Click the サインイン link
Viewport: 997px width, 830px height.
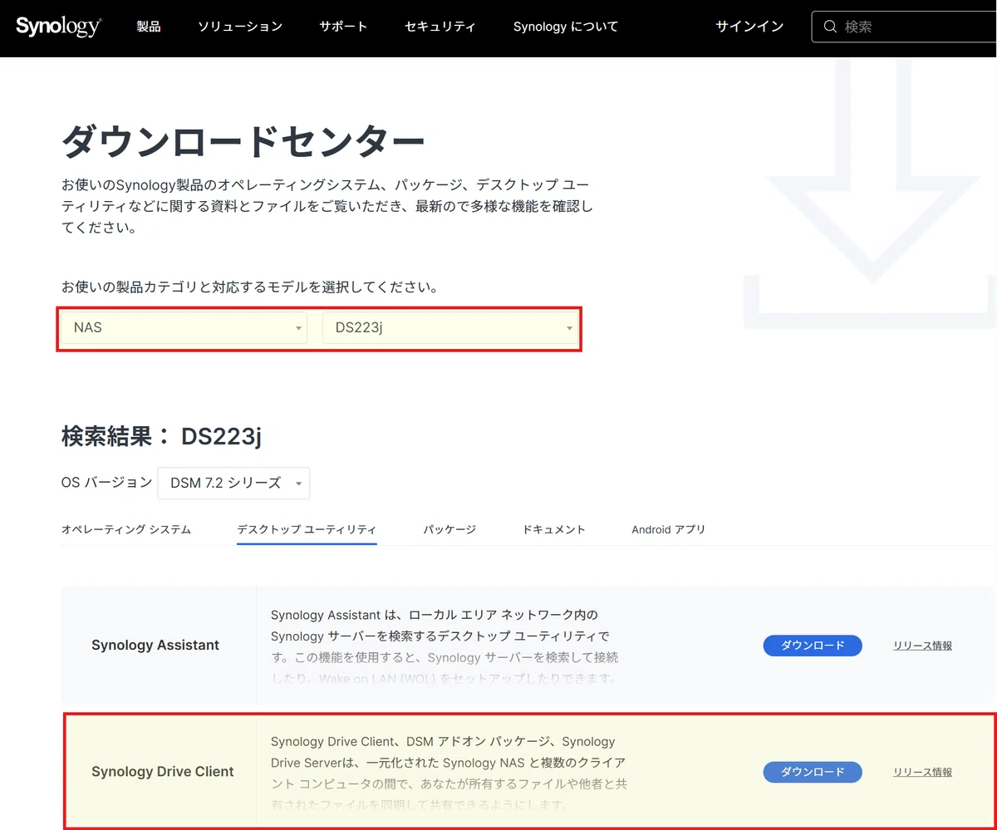click(x=749, y=27)
